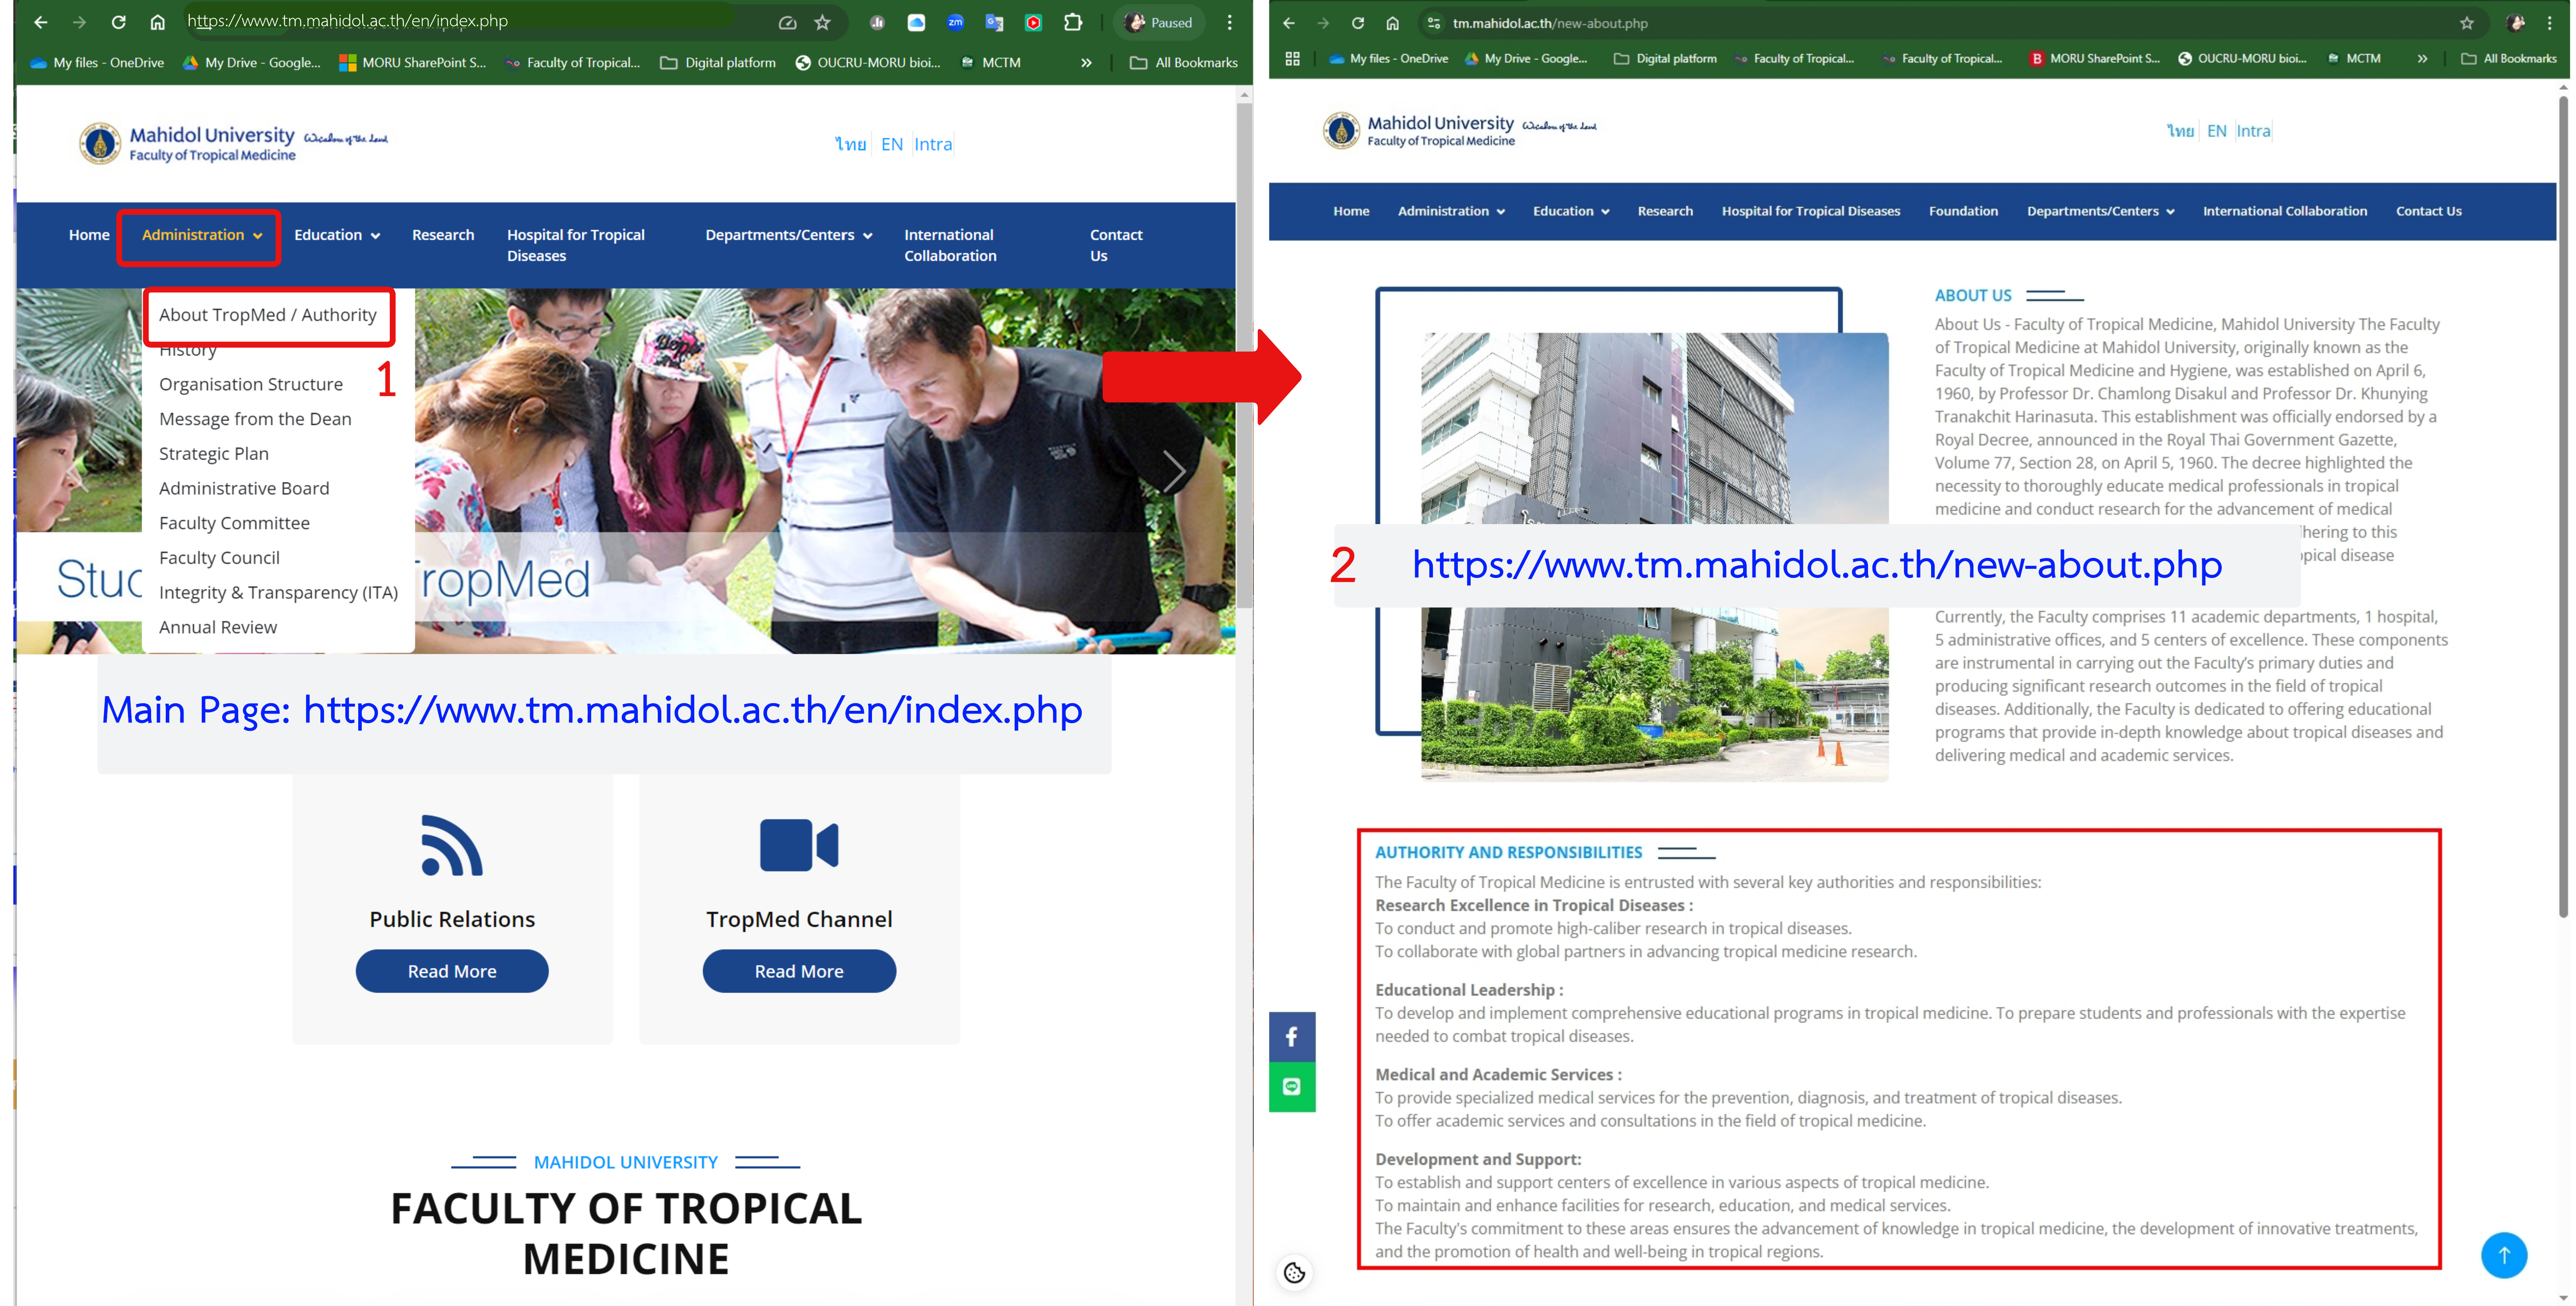This screenshot has height=1306, width=2576.
Task: Select Organisation Structure from Administration menu
Action: [x=251, y=384]
